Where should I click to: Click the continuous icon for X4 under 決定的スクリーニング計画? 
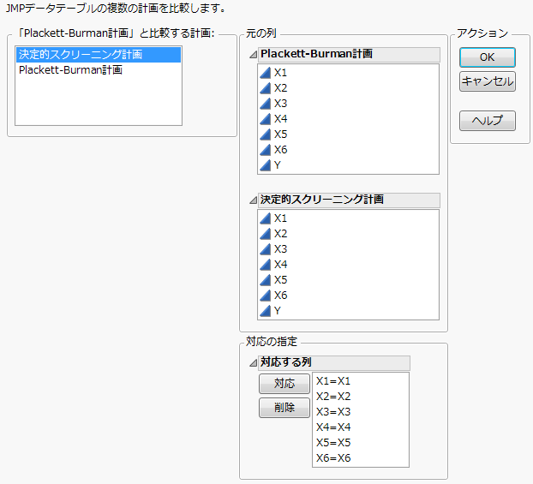click(x=265, y=265)
